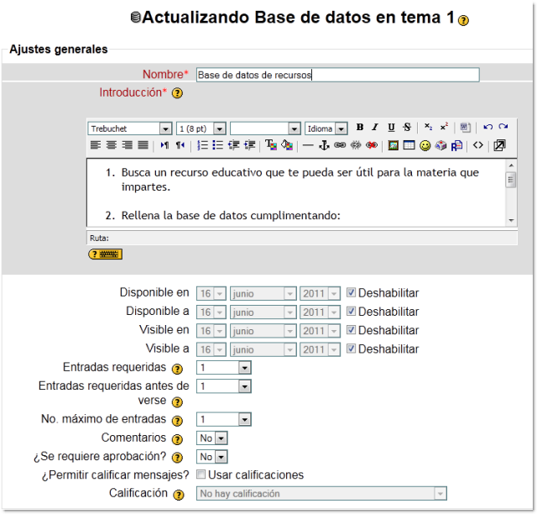Screen dimensions: 537x514
Task: Uncheck Deshabilitar for Visible a
Action: [351, 349]
